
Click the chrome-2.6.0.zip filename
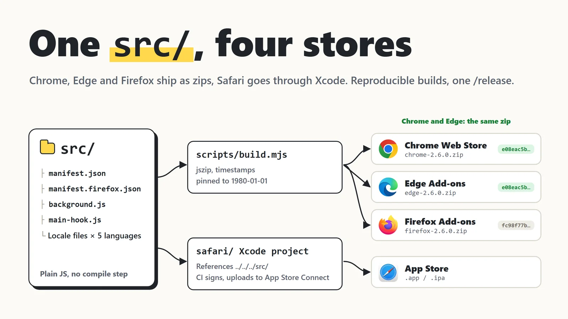[434, 155]
